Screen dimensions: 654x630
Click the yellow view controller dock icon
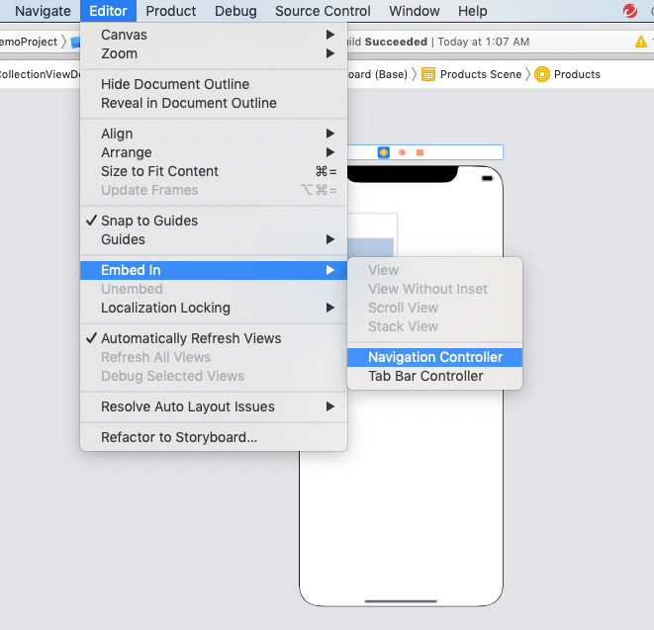tap(383, 152)
